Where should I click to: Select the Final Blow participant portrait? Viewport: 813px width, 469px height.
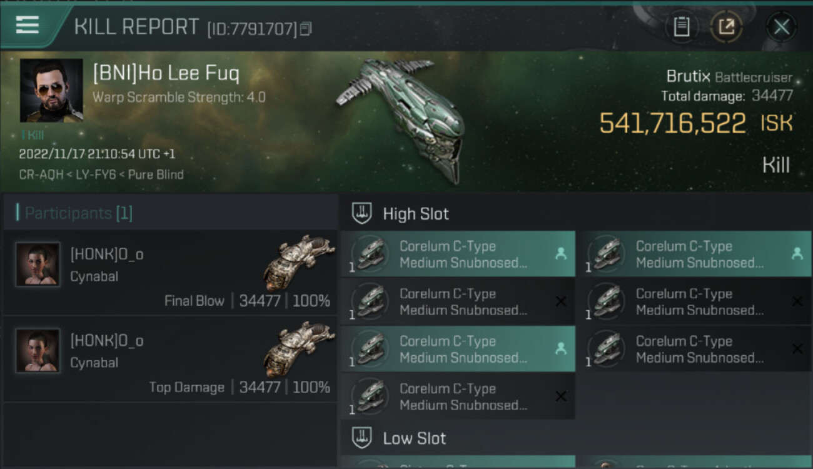pos(38,265)
